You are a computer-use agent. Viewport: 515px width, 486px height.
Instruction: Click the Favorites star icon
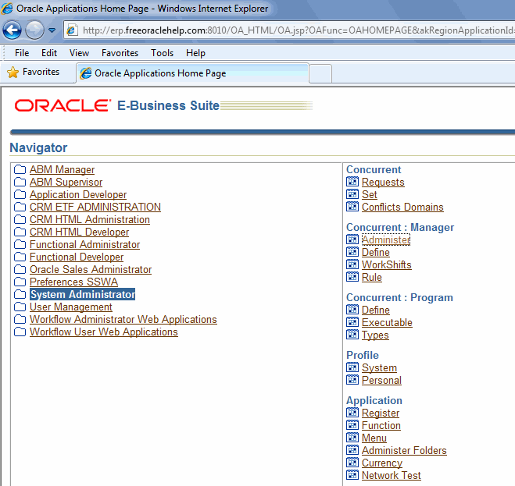point(13,72)
